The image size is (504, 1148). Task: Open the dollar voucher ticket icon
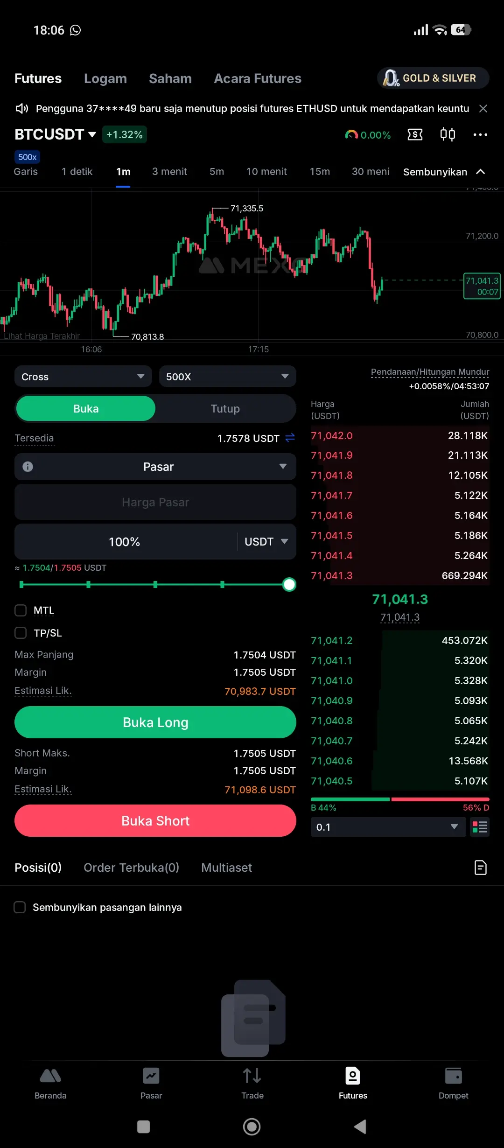(x=415, y=135)
